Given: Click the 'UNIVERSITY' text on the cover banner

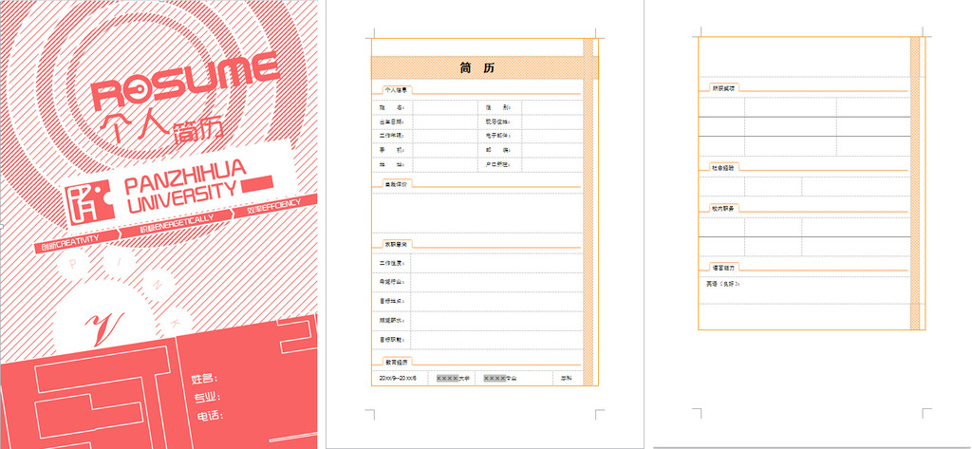Looking at the screenshot, I should 182,197.
